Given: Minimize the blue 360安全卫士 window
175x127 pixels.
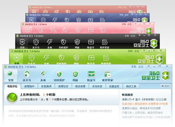Looking at the screenshot, I should (154, 66).
